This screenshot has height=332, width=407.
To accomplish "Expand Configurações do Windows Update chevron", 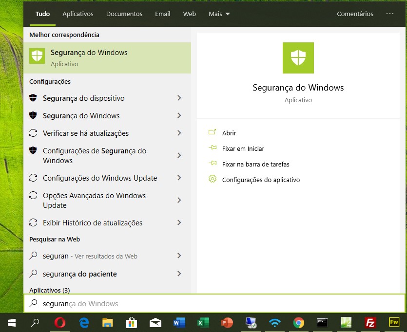I will pos(179,178).
